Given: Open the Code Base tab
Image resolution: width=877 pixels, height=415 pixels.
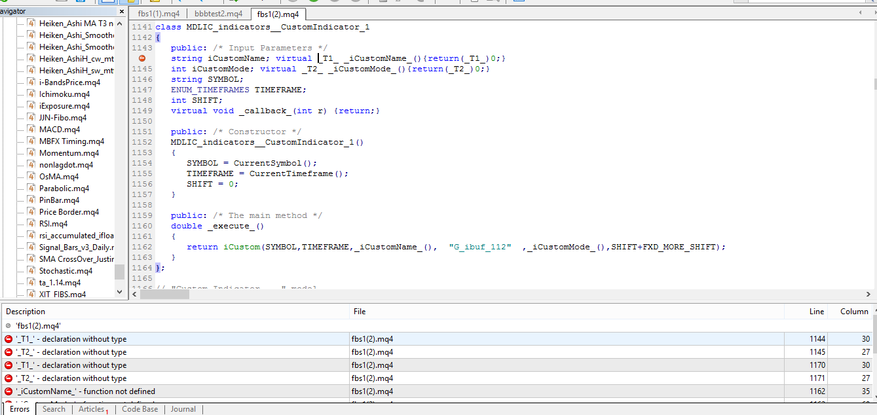Looking at the screenshot, I should tap(140, 409).
